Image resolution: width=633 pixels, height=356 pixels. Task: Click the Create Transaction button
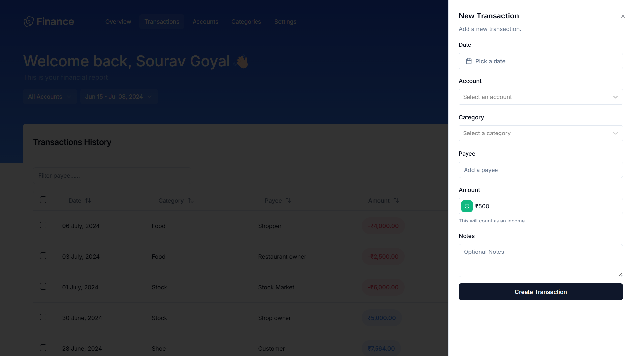pos(540,292)
